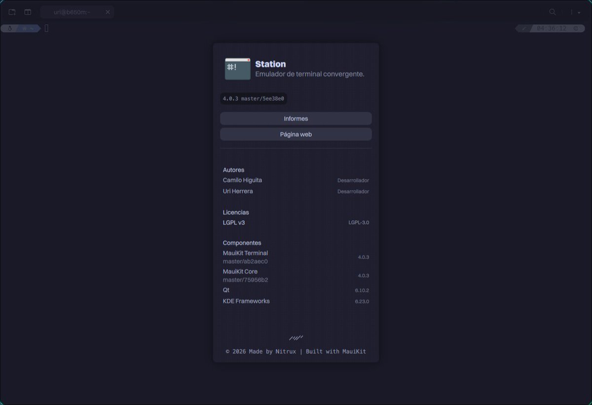Click the clock icon after the prompt time
592x405 pixels.
point(576,29)
